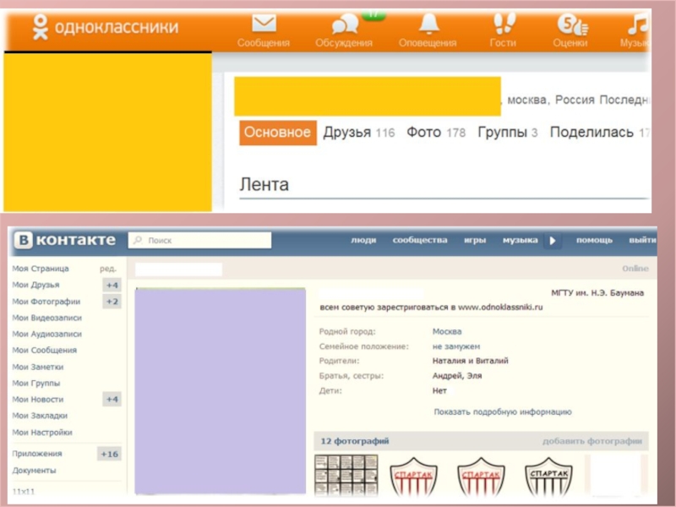Open Мои Аудиозаписи in sidebar
Viewport: 676px width, 507px height.
[x=47, y=334]
